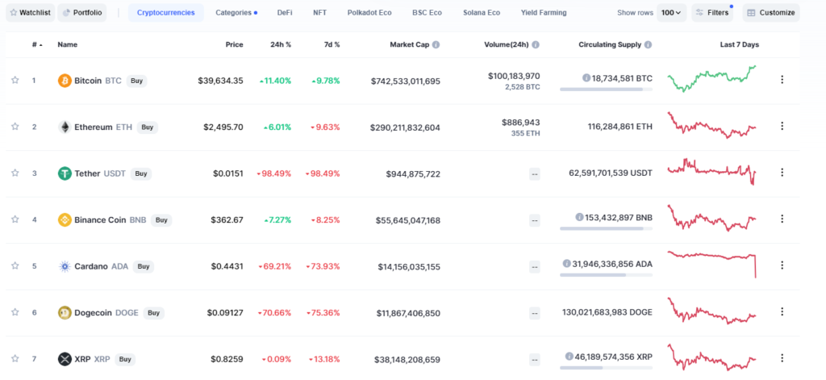This screenshot has height=380, width=826.
Task: Click the Tether logo icon
Action: [x=65, y=173]
